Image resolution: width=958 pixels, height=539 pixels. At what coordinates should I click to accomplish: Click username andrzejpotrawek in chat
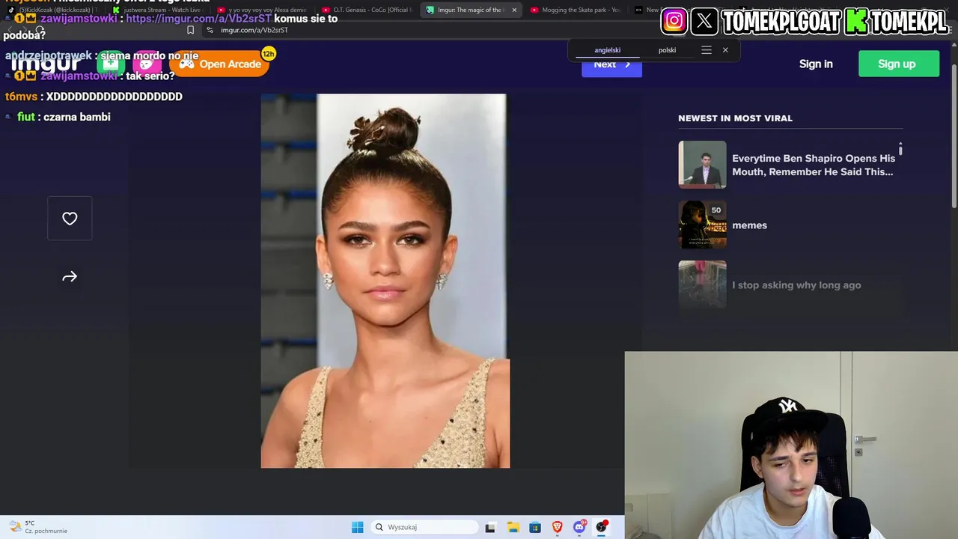49,55
